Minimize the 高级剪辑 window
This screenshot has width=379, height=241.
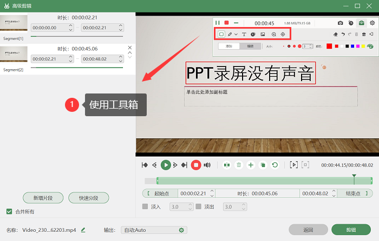click(x=346, y=6)
